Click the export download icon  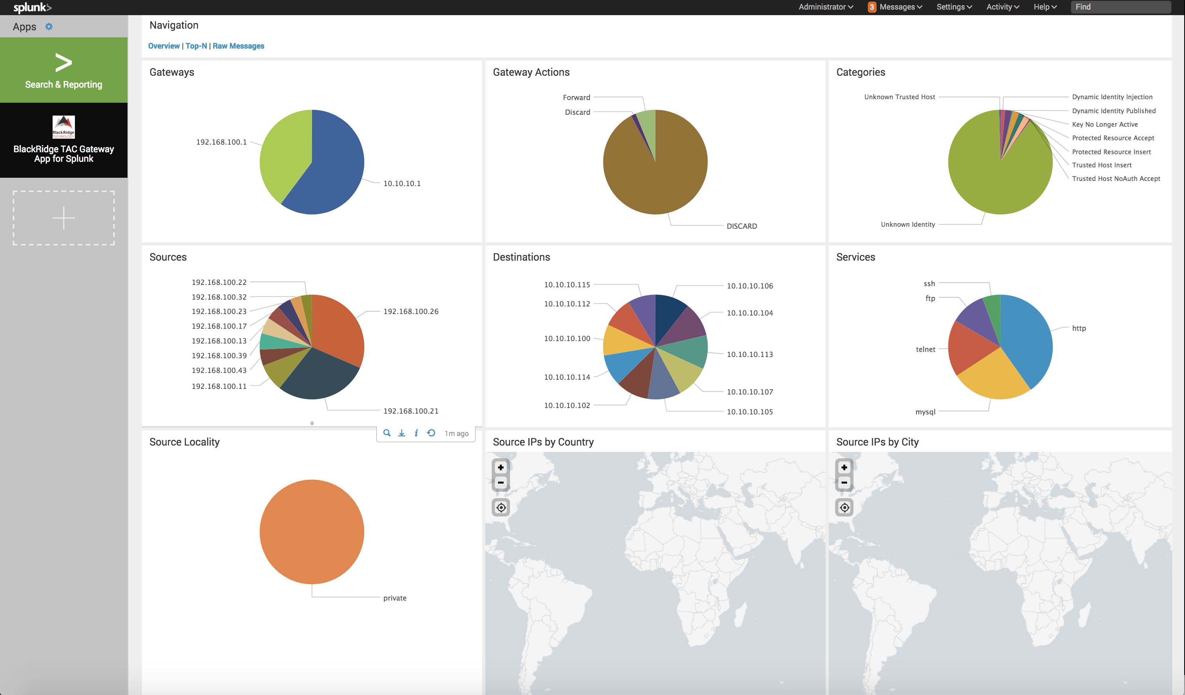click(x=402, y=433)
